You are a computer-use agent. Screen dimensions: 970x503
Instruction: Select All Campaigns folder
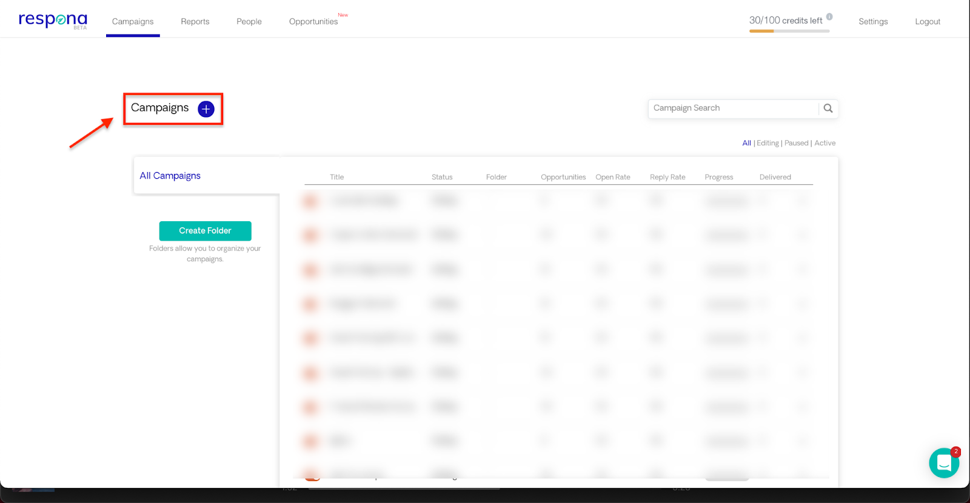coord(170,176)
